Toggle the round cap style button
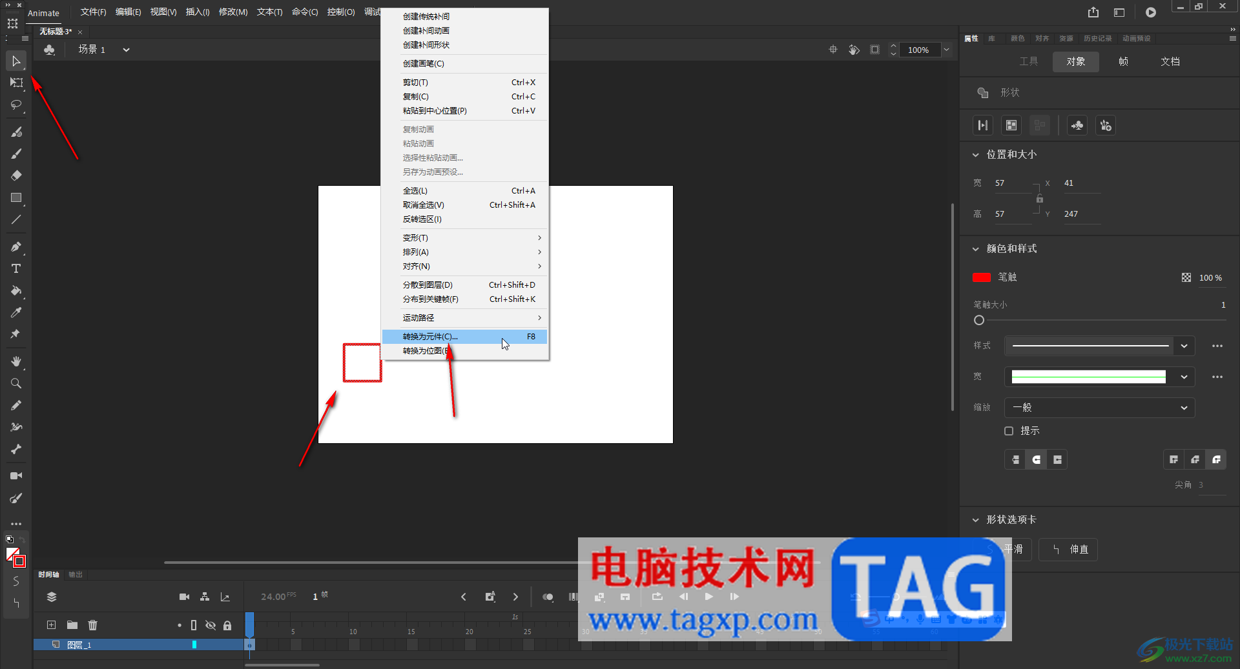Screen dimensions: 1240x669 pos(1037,459)
